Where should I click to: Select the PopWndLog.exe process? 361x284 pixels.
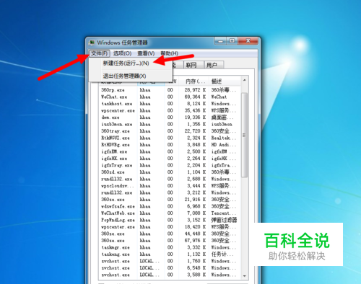[x=118, y=220]
